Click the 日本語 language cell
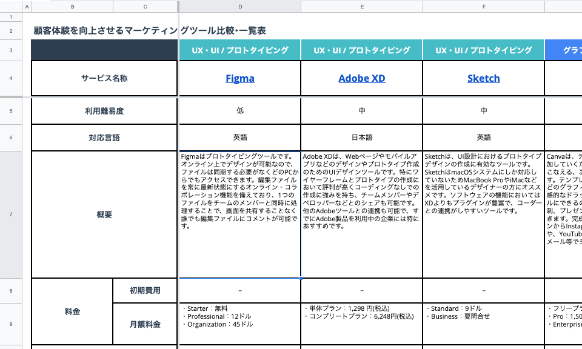The image size is (582, 349). [361, 138]
